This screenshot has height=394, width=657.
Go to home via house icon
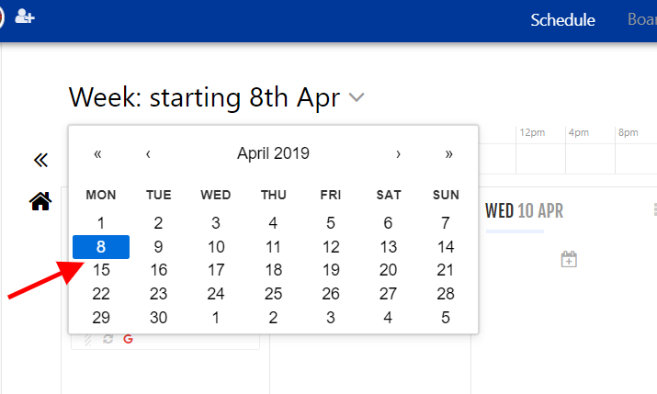40,201
